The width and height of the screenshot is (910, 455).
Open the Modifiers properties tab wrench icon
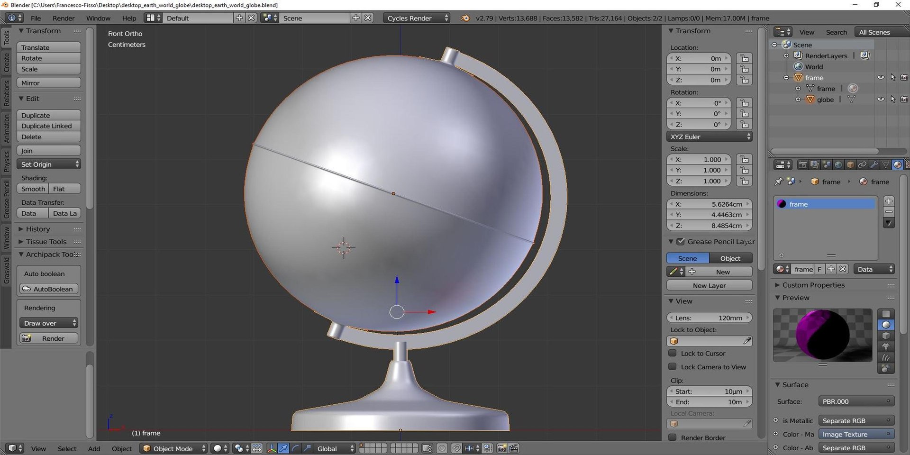point(874,165)
